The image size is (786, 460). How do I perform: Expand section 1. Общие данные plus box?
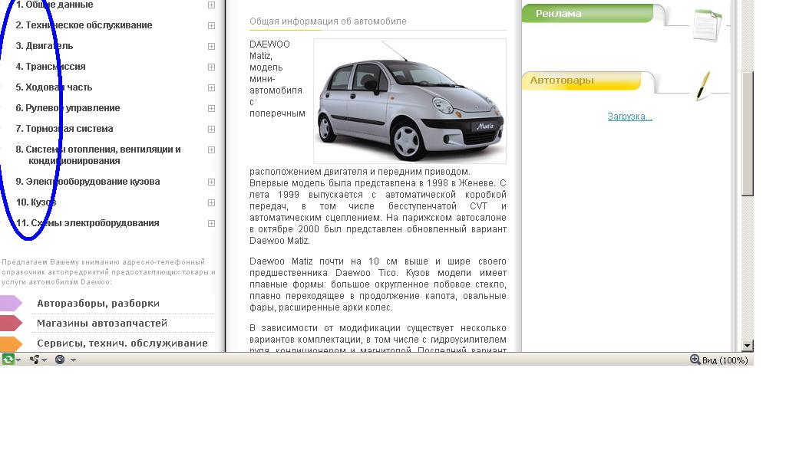(x=212, y=5)
